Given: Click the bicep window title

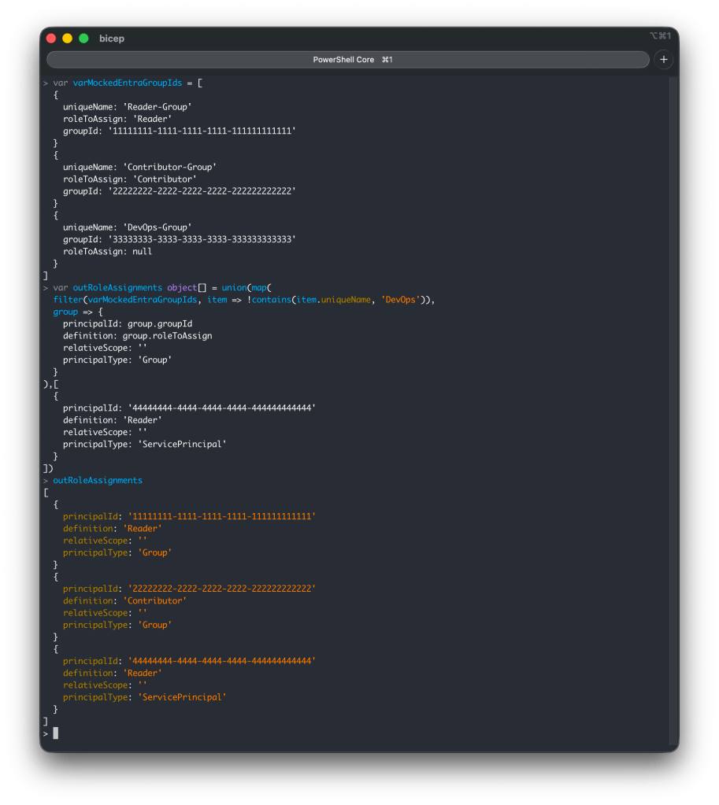Looking at the screenshot, I should (x=112, y=38).
